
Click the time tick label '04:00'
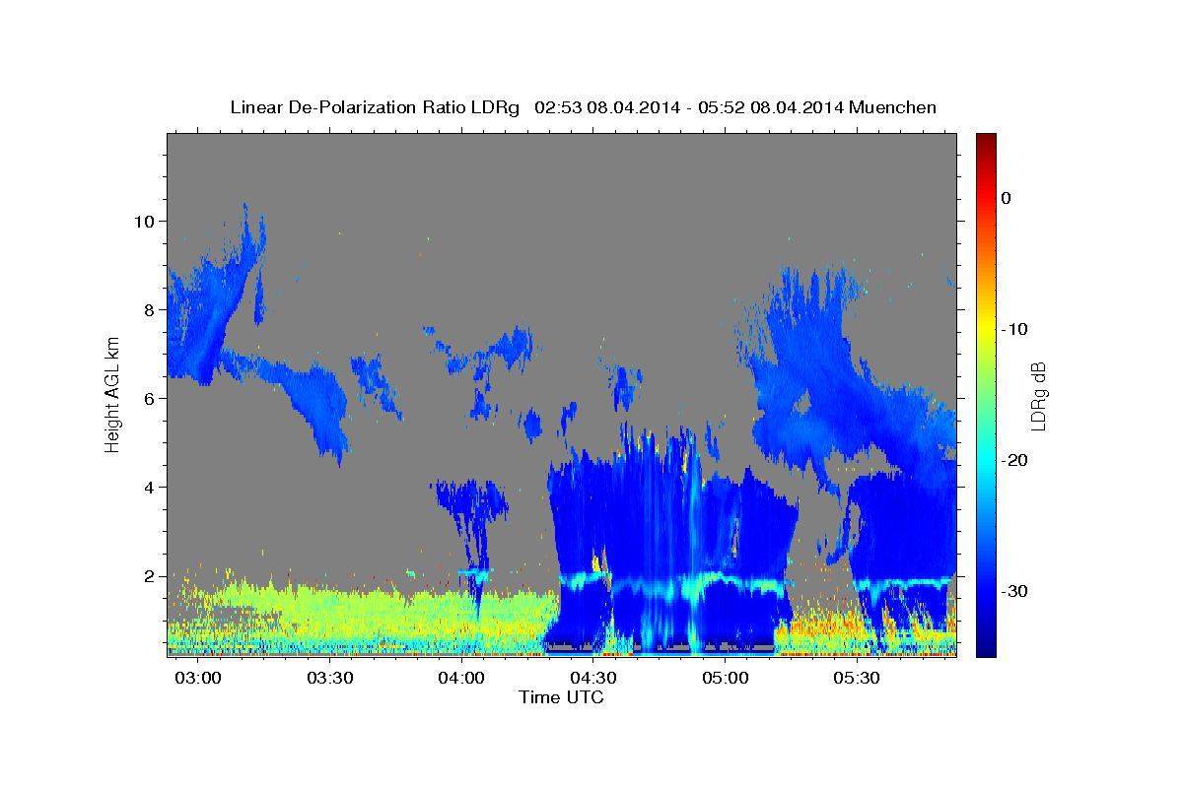tap(461, 679)
